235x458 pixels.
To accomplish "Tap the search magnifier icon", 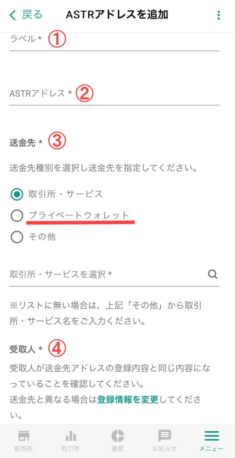I will pyautogui.click(x=213, y=274).
